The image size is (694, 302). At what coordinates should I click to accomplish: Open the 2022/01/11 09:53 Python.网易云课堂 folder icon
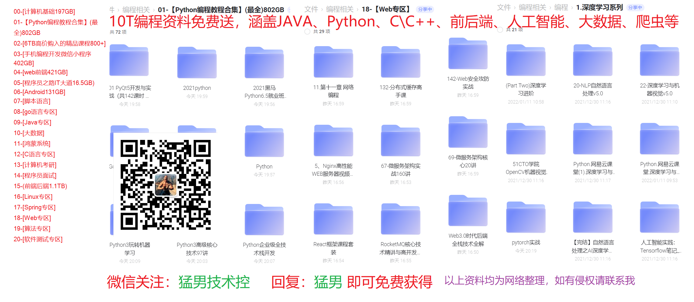point(660,139)
